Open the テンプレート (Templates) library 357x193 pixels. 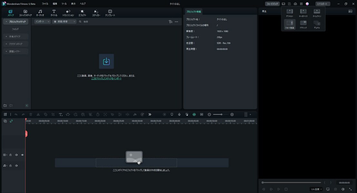(110, 13)
